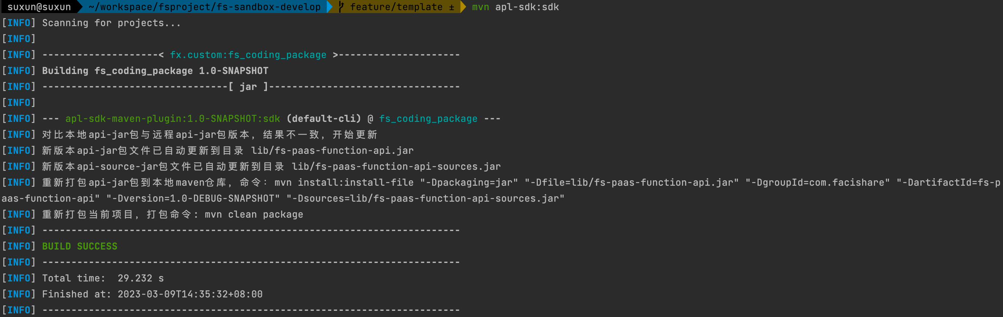
Task: Click the "-Dpackaging=jar" argument
Action: (x=469, y=182)
